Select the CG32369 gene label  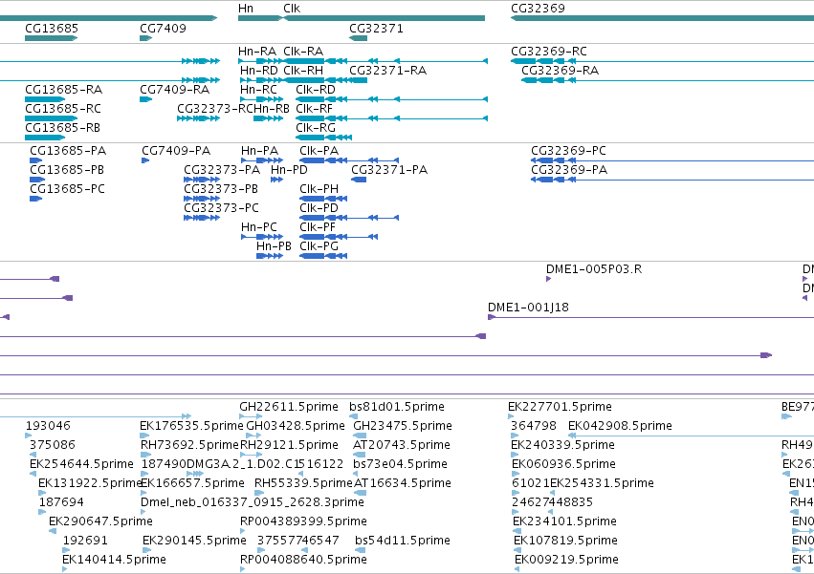538,9
